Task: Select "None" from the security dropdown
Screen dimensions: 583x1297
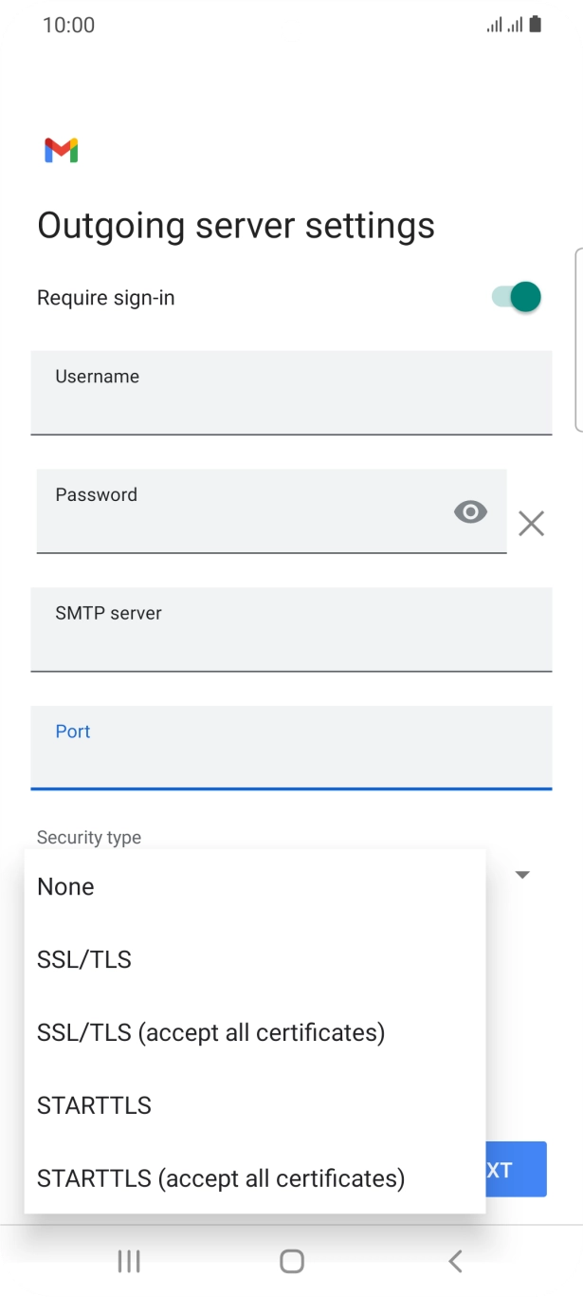Action: [x=64, y=886]
